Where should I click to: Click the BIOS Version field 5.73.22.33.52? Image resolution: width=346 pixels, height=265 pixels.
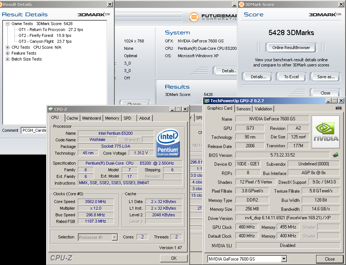283,155
